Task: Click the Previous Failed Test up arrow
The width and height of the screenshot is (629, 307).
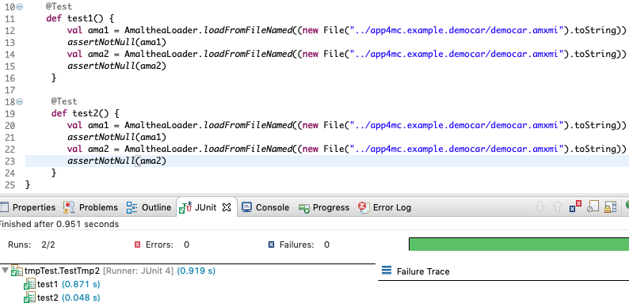Action: tap(558, 207)
